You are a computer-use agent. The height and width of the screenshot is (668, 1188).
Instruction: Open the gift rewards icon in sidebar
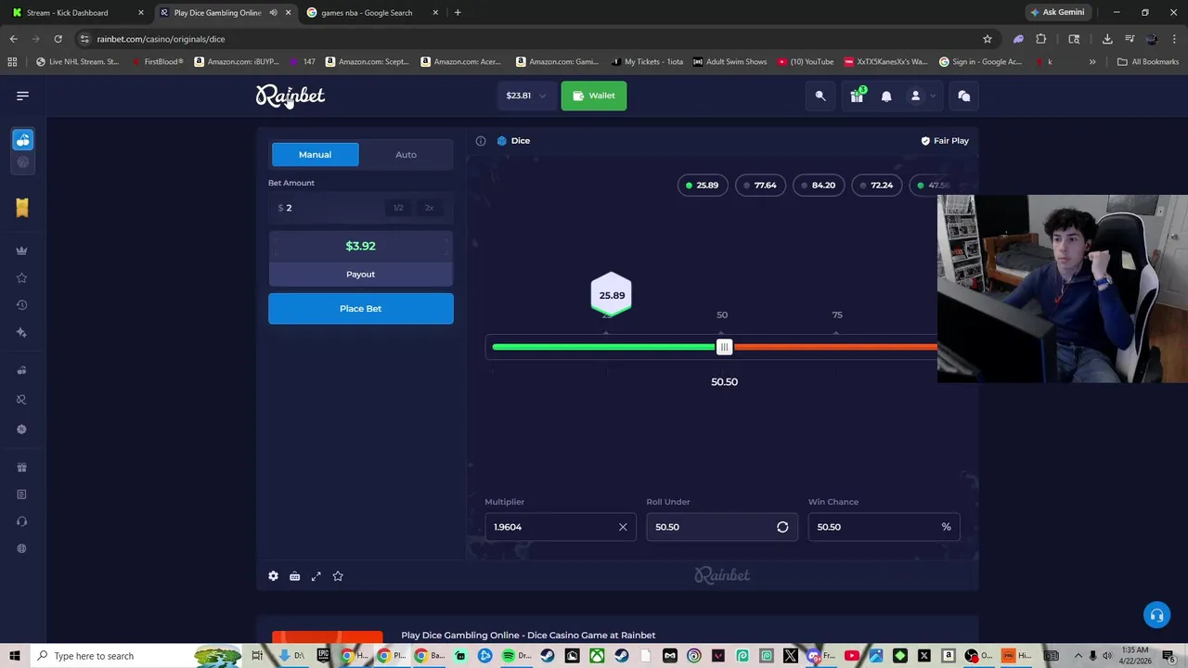(x=21, y=468)
